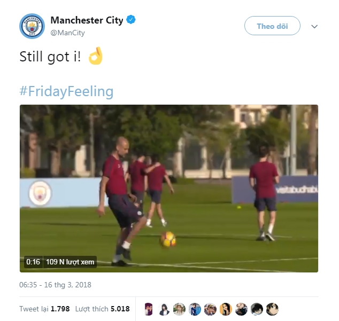Play the training video
Screen dimensions: 339x321
pyautogui.click(x=169, y=189)
